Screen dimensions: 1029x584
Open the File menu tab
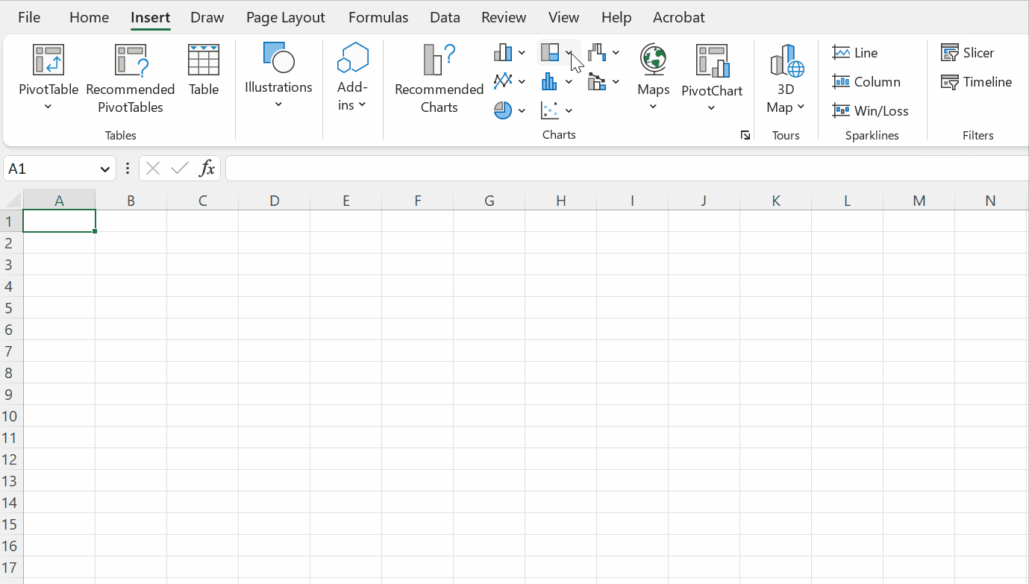tap(29, 17)
